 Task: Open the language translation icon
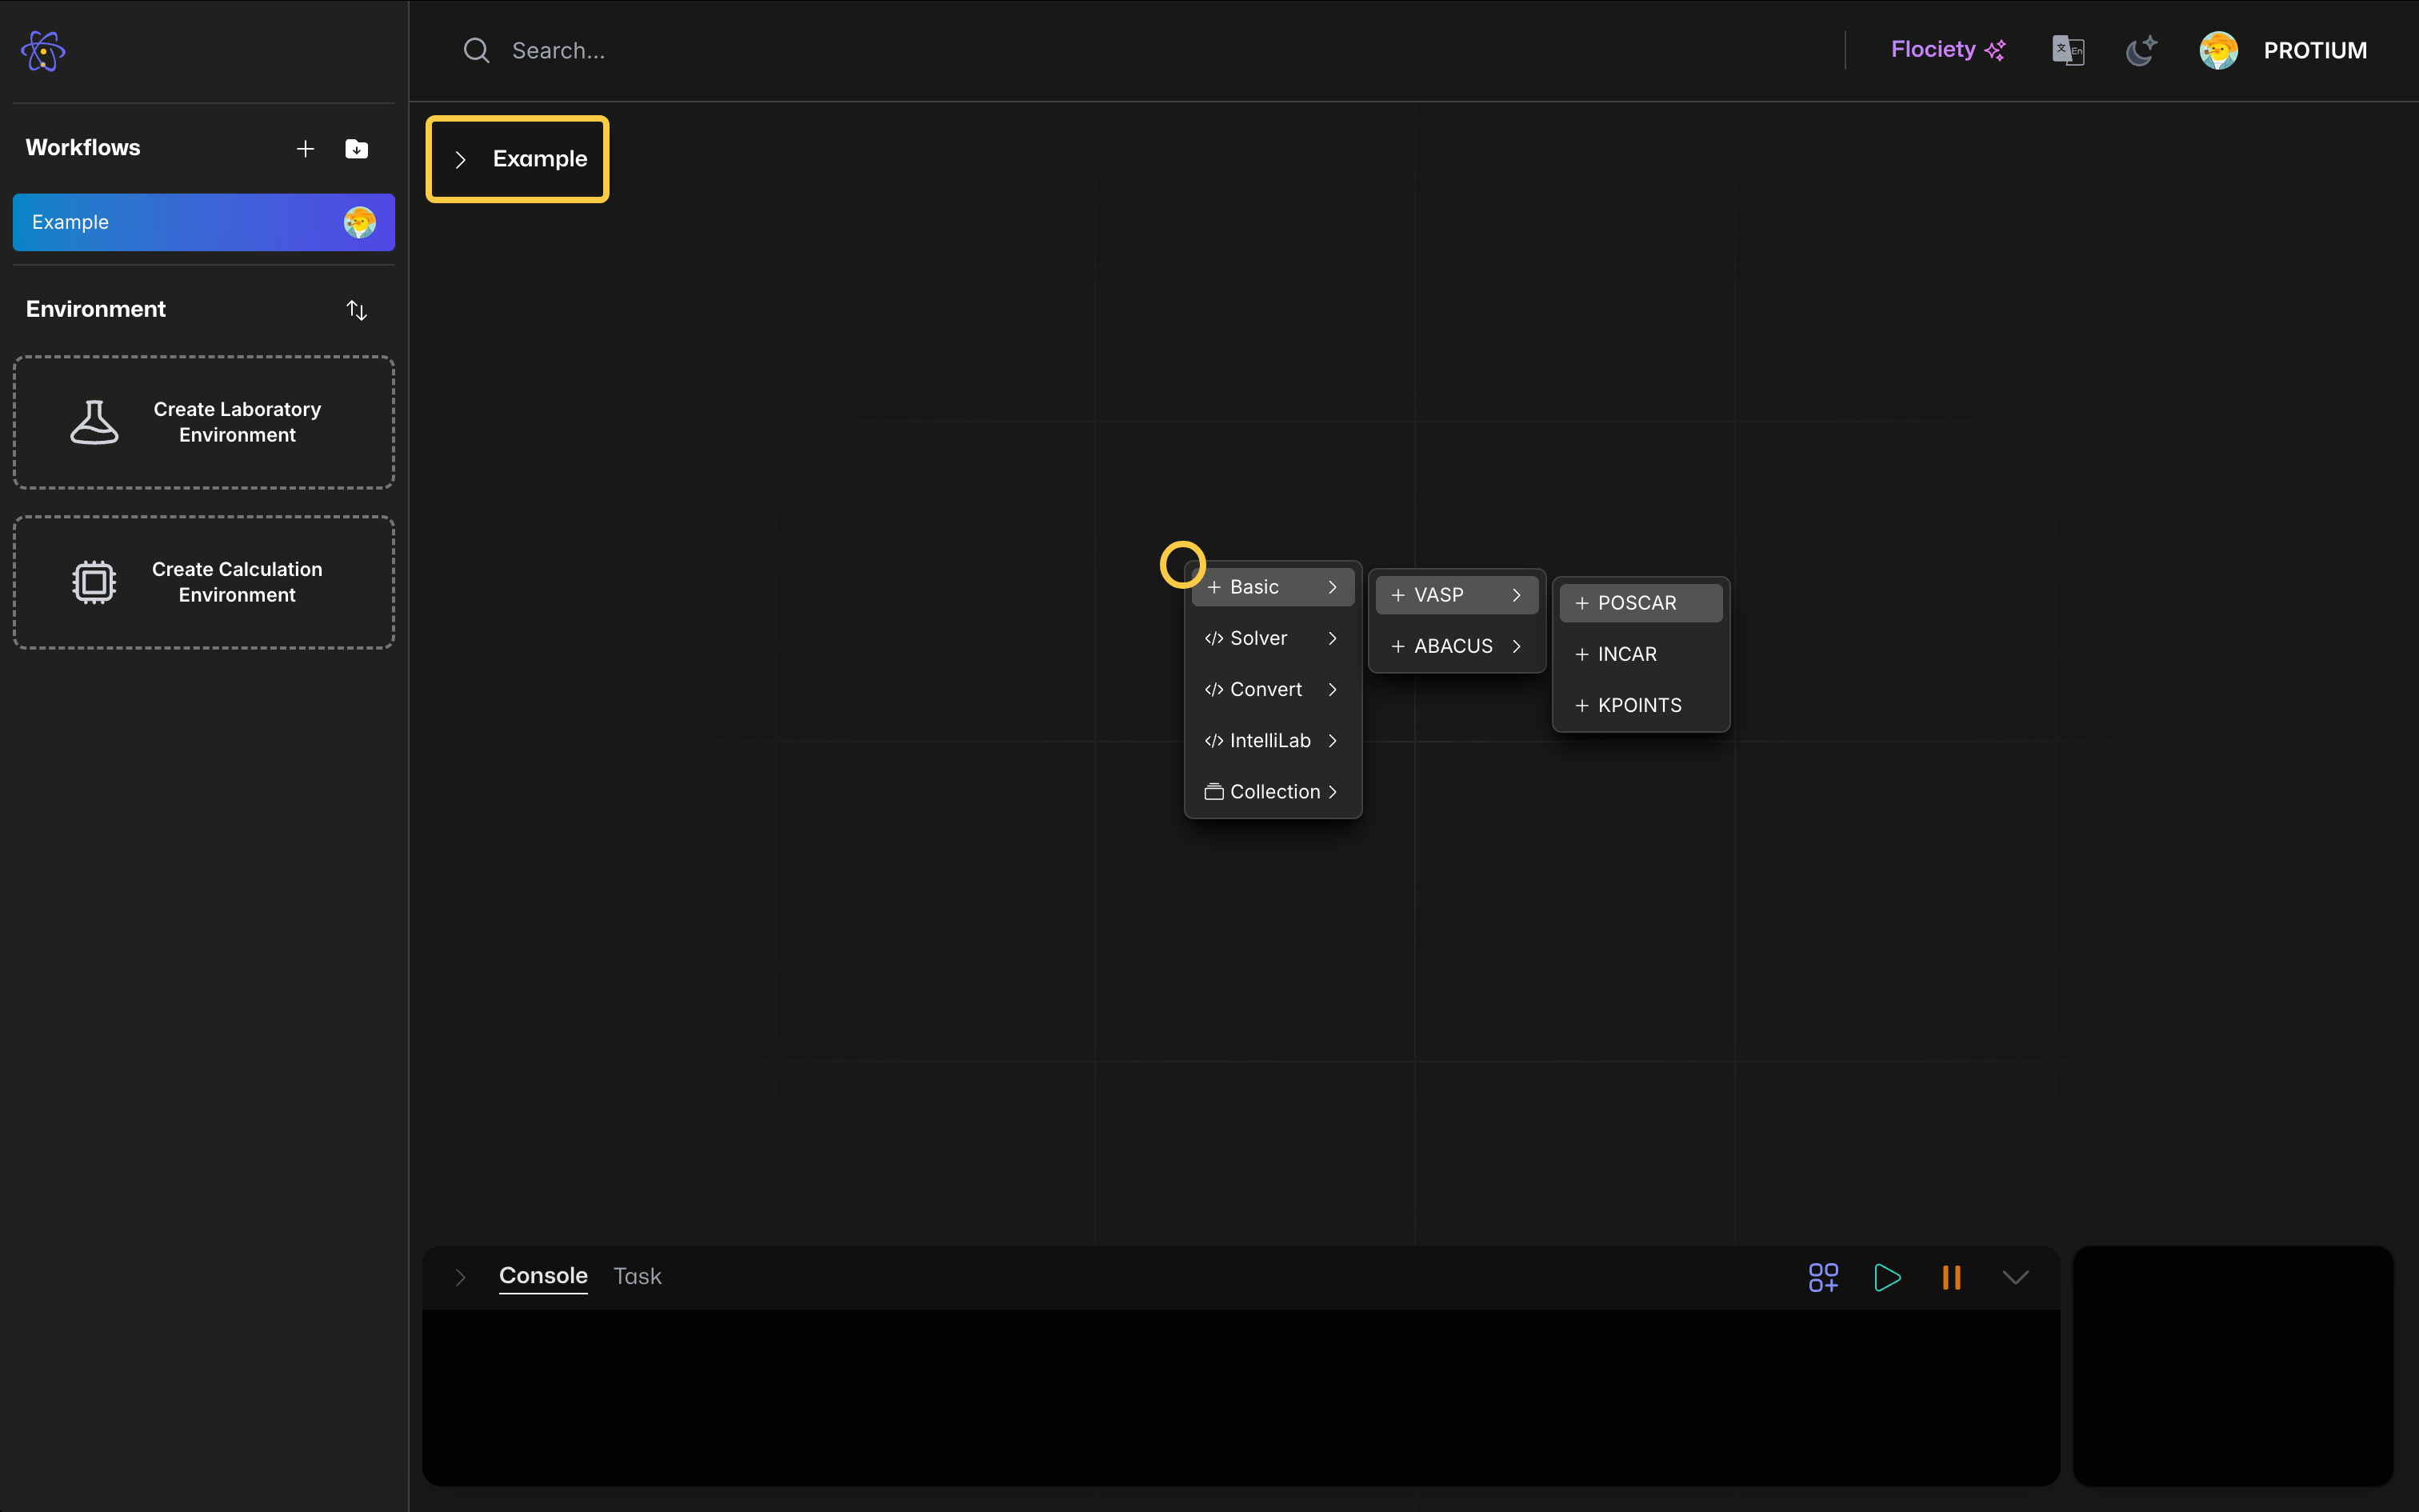pos(2067,50)
